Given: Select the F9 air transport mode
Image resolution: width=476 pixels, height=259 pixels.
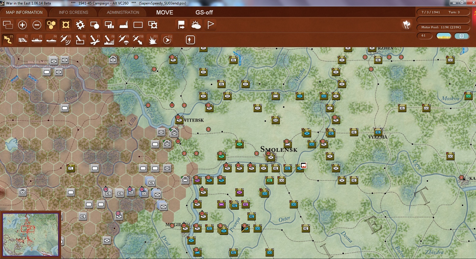Looking at the screenshot, I should coord(124,40).
